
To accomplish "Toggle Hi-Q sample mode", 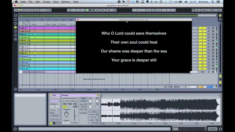I will point(65,107).
